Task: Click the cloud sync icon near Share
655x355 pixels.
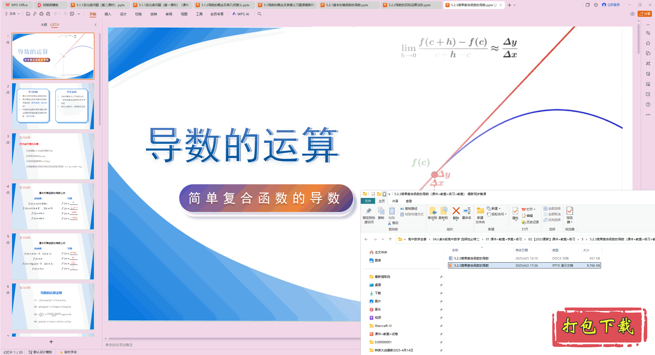Action: point(632,14)
